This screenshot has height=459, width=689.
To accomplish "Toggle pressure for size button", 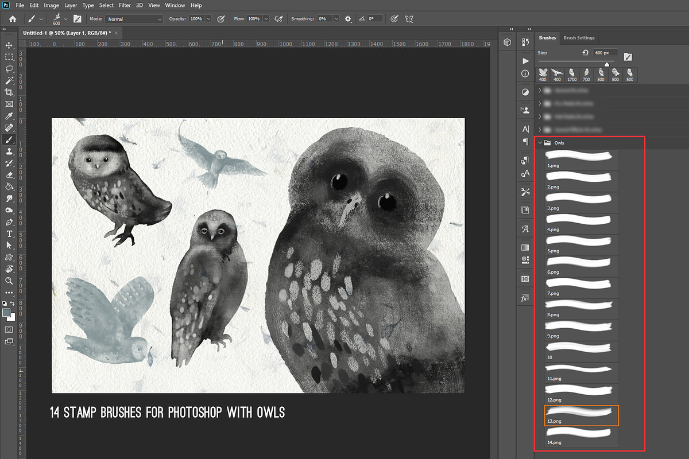I will coord(394,19).
